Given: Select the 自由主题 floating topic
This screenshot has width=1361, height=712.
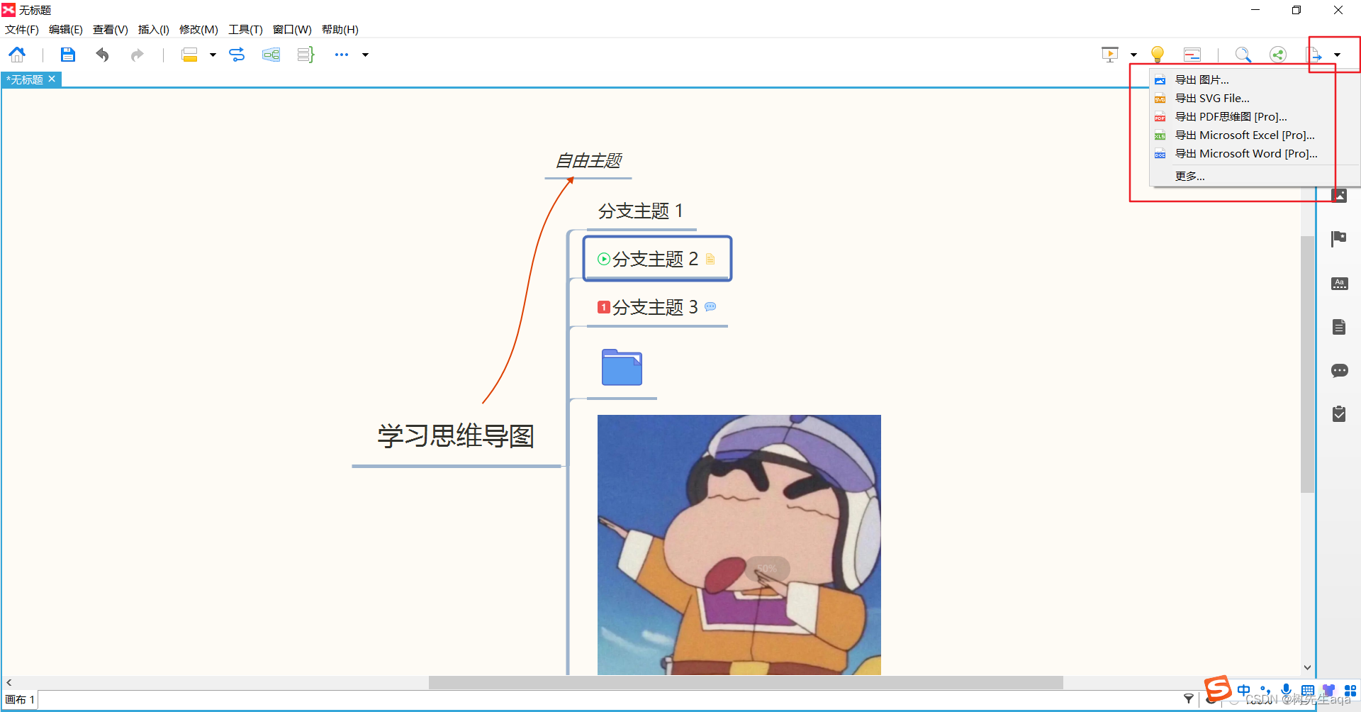Looking at the screenshot, I should pos(588,161).
